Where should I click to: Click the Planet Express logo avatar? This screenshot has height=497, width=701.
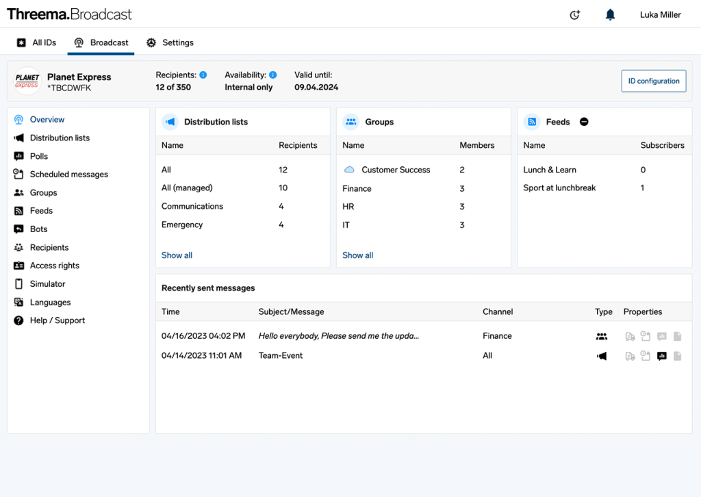27,81
